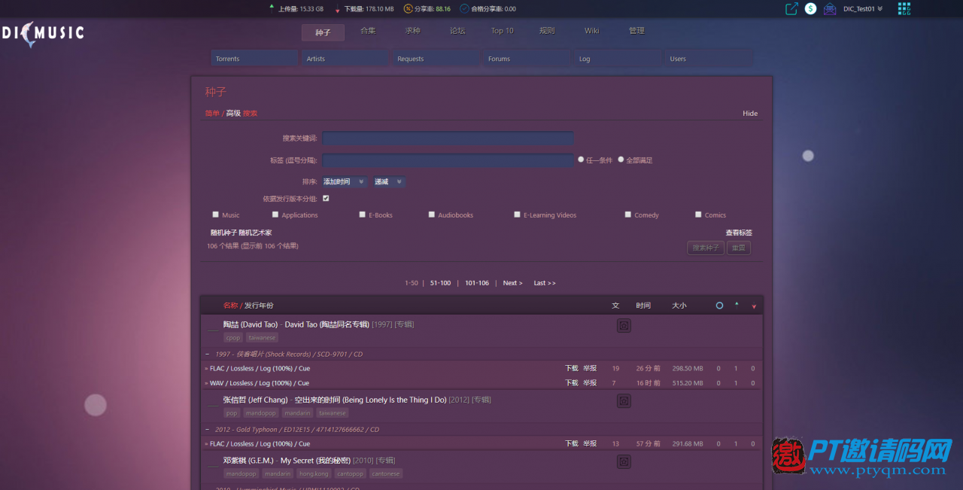Click the 标签 tags input field

point(448,160)
